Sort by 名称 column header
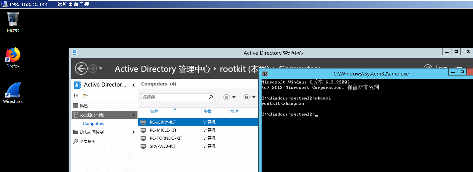The height and width of the screenshot is (172, 473). click(154, 112)
